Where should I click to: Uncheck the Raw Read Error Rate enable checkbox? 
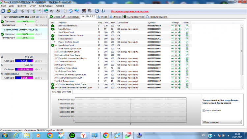(187, 26)
